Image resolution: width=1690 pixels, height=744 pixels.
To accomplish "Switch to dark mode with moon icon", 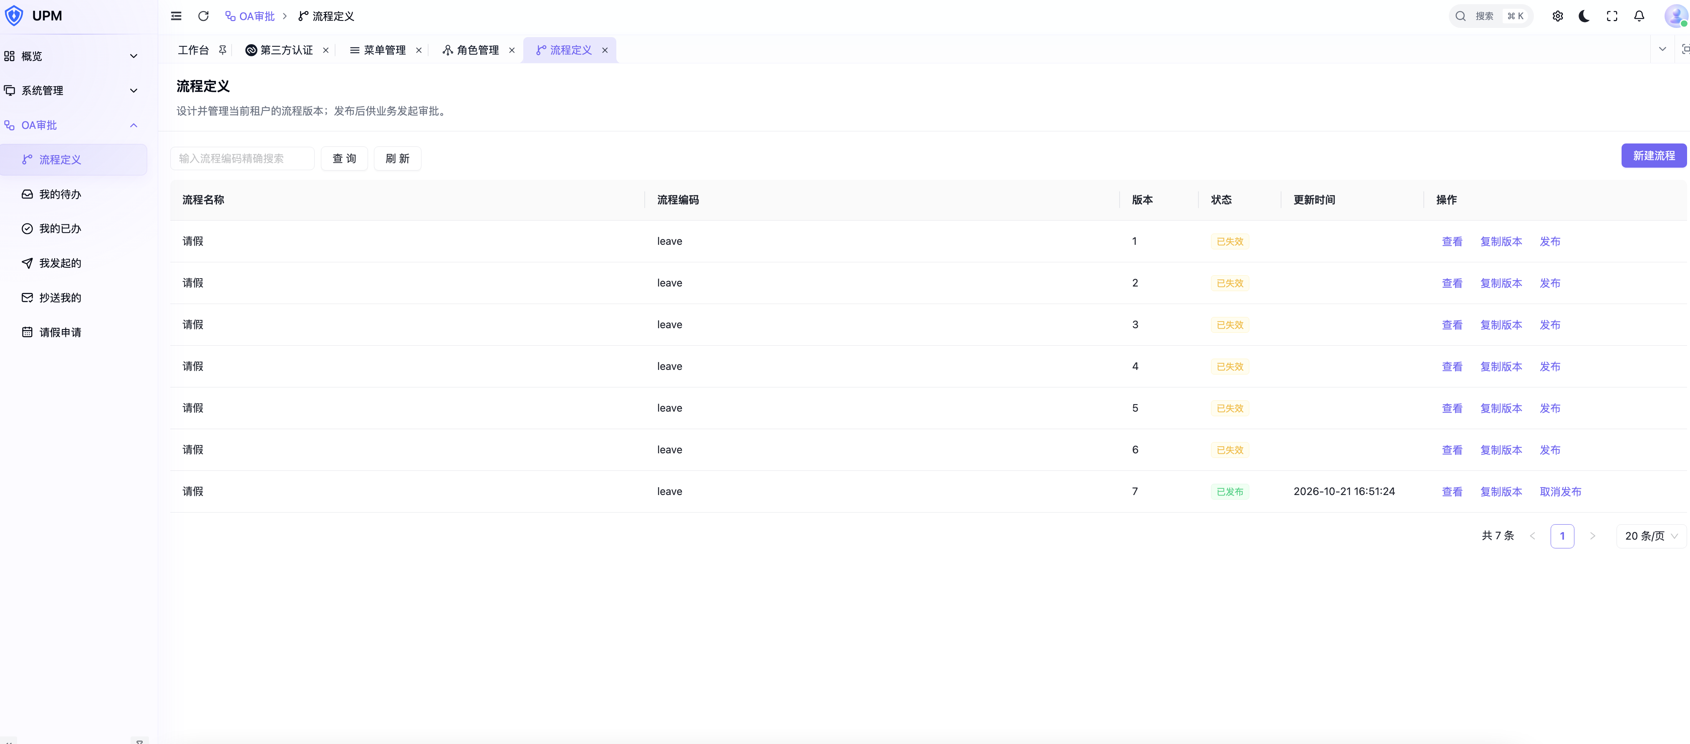I will tap(1584, 16).
